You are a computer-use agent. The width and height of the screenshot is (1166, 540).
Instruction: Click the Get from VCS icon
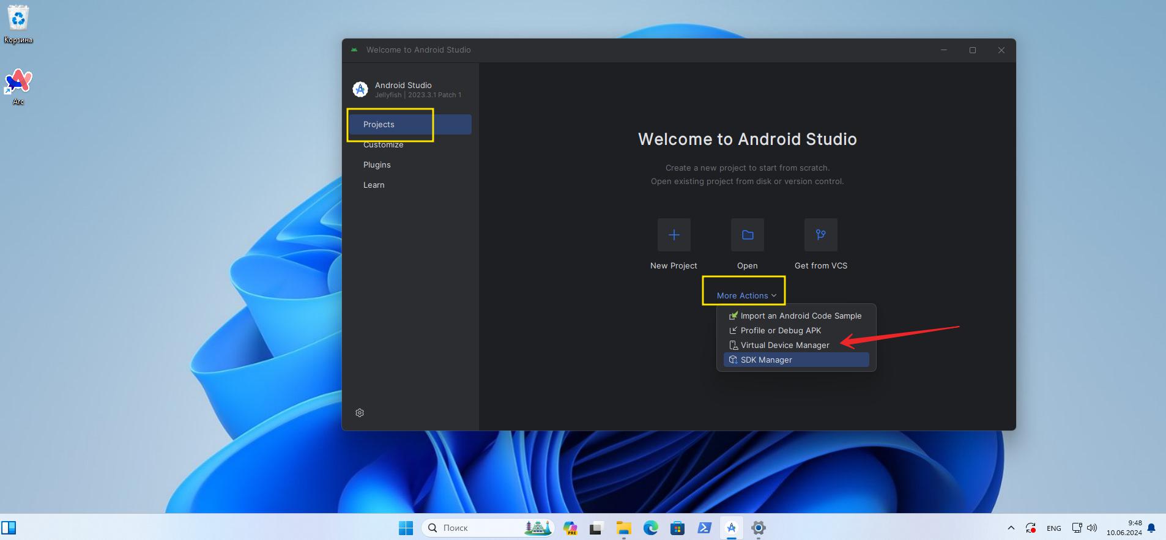(820, 235)
